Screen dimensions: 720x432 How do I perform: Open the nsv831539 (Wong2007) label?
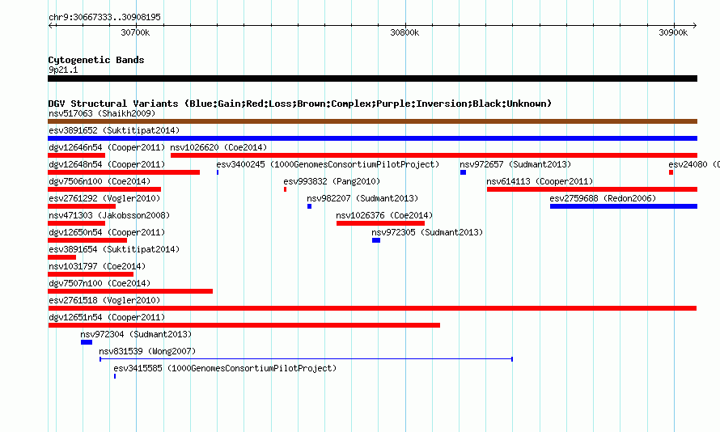tap(147, 351)
